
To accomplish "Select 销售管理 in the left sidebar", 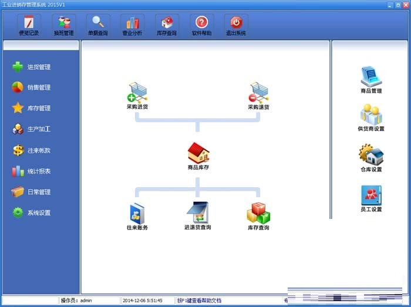I will pyautogui.click(x=32, y=87).
